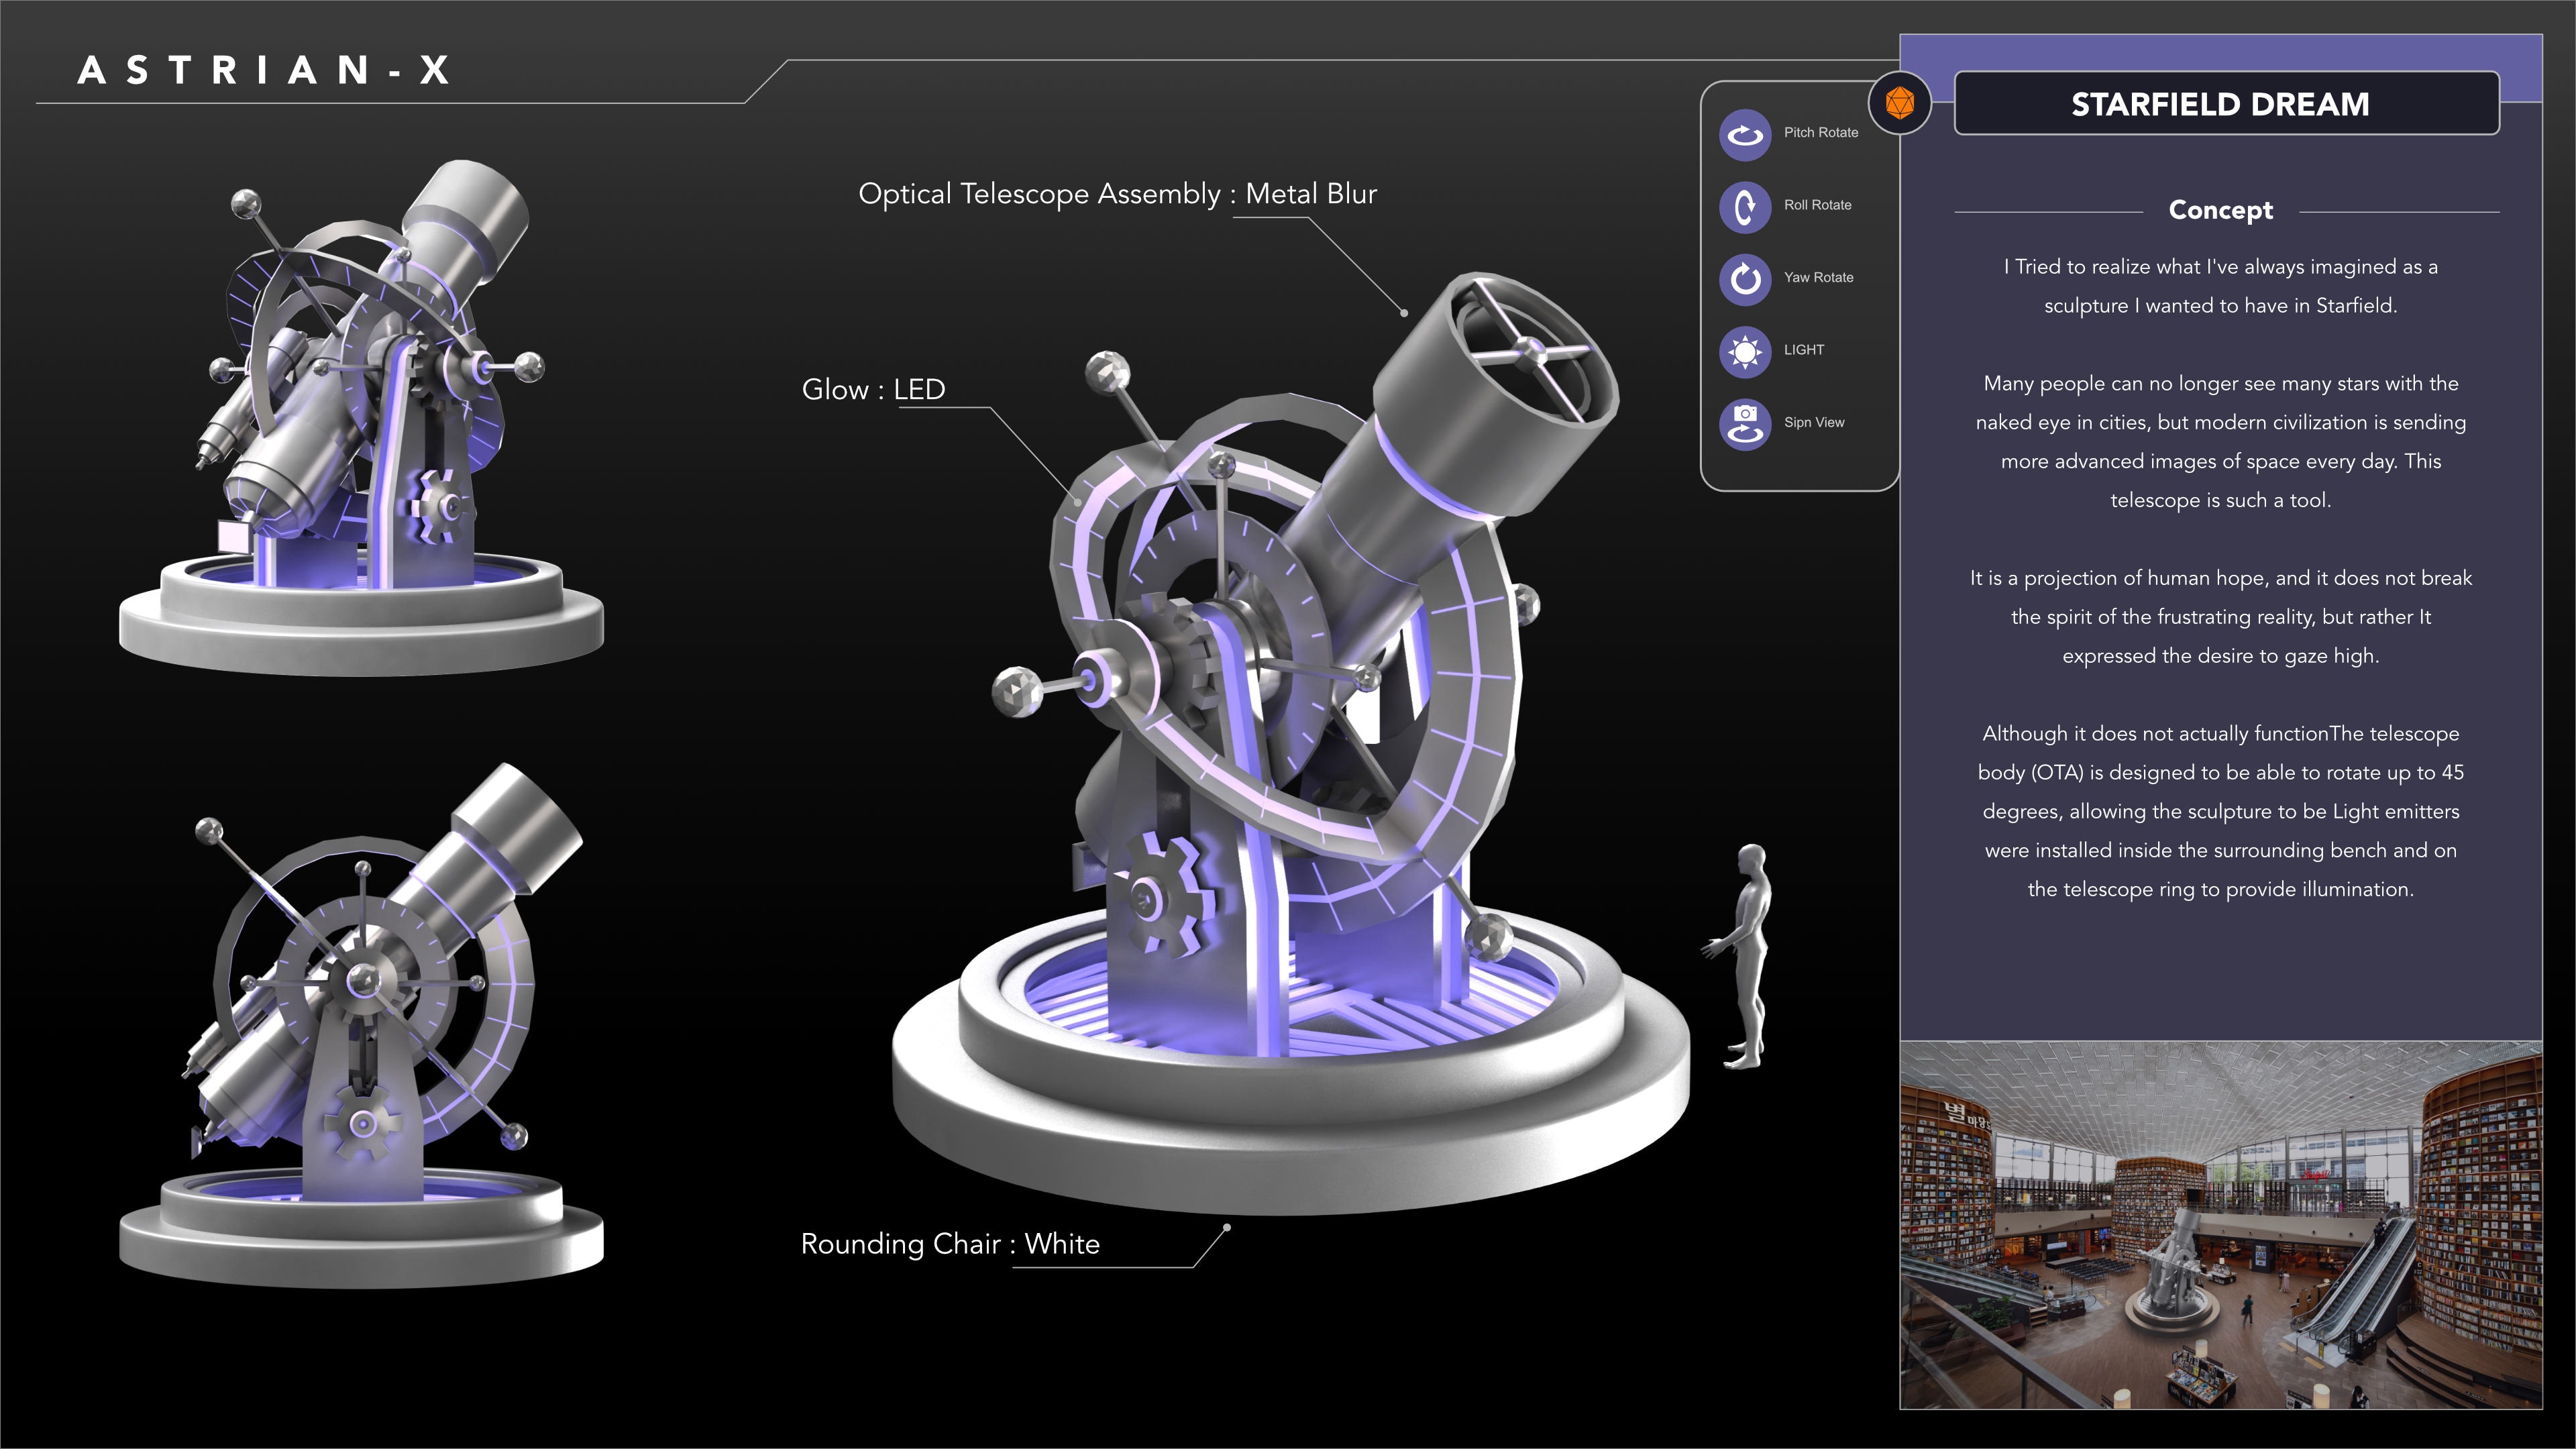Click the Optical Telescope Assembly : Metal Blur label

1117,194
